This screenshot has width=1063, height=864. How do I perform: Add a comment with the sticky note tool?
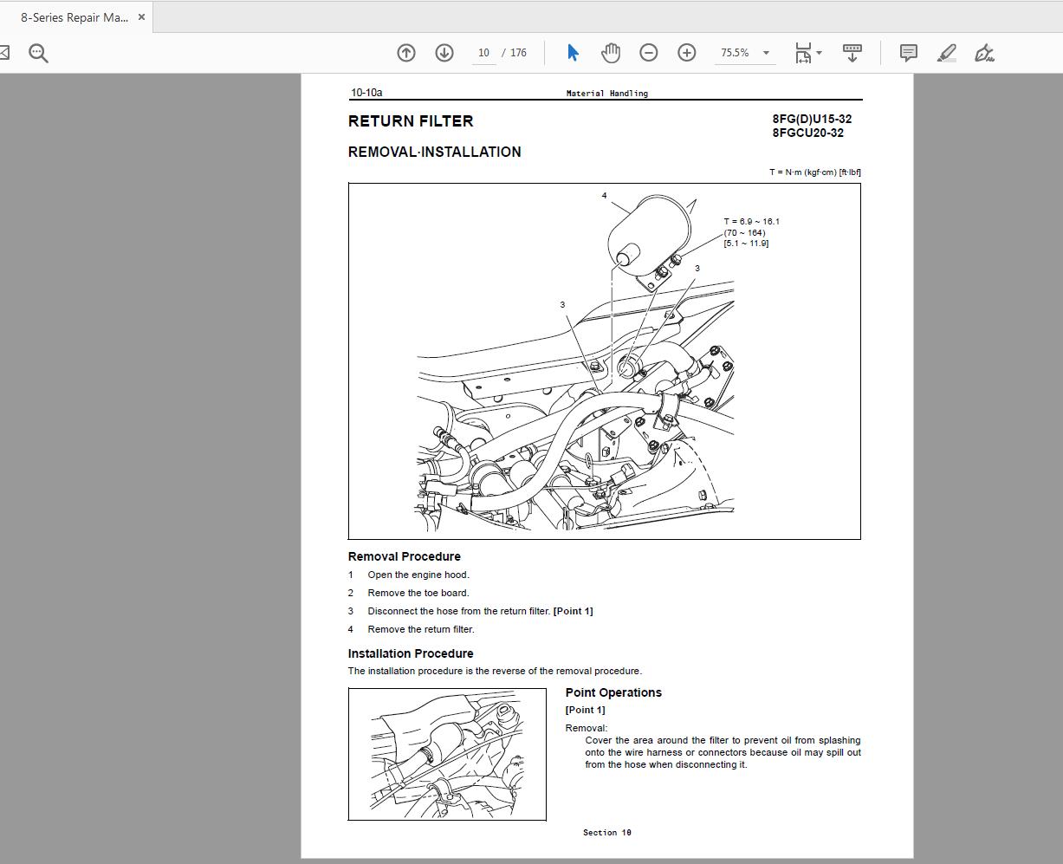pyautogui.click(x=909, y=53)
